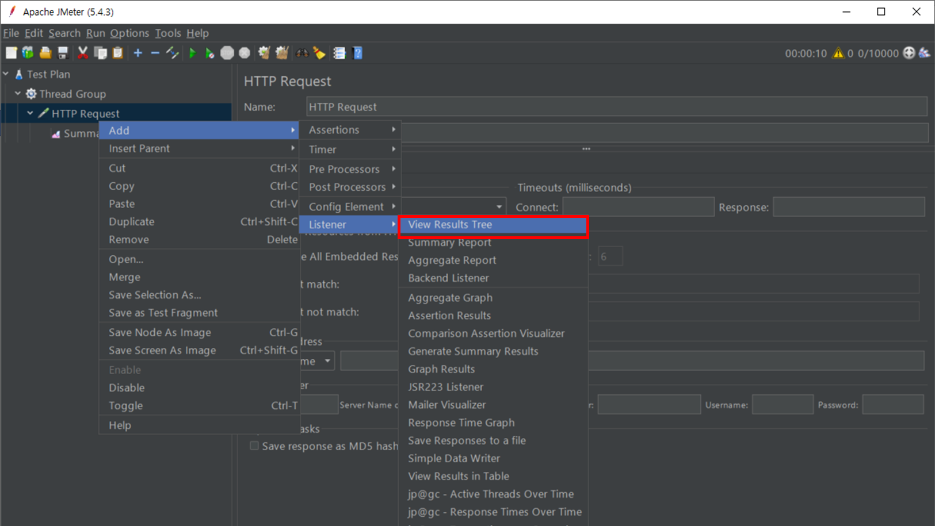Image resolution: width=935 pixels, height=526 pixels.
Task: Open the Templates toolbar icon
Action: coord(28,53)
